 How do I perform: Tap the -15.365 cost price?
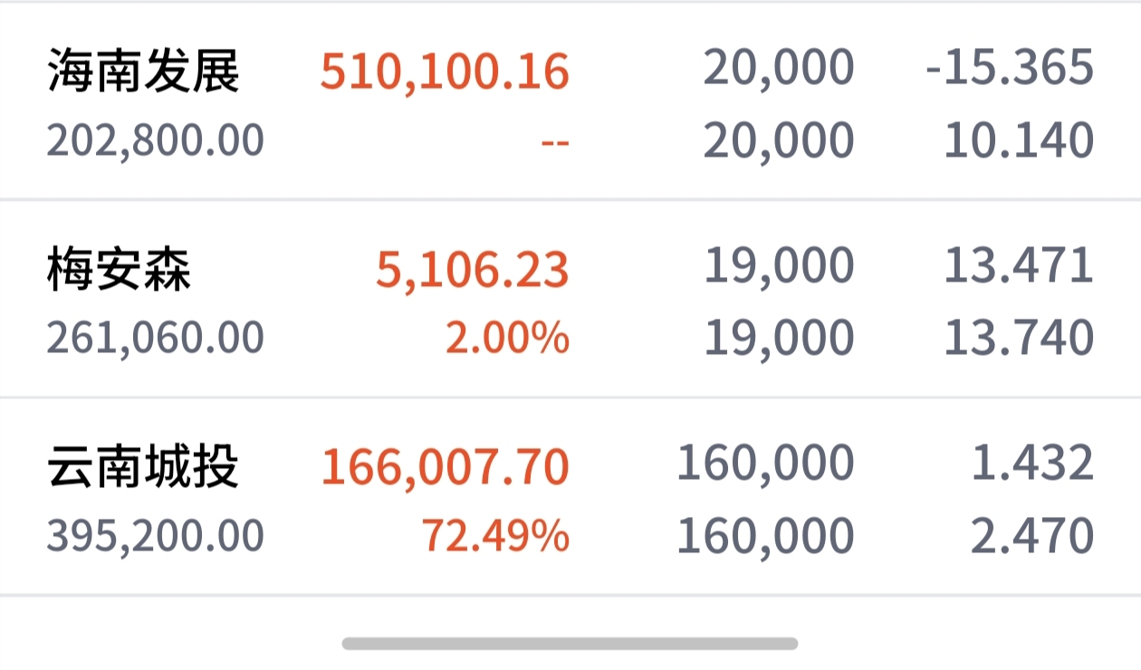coord(1010,69)
